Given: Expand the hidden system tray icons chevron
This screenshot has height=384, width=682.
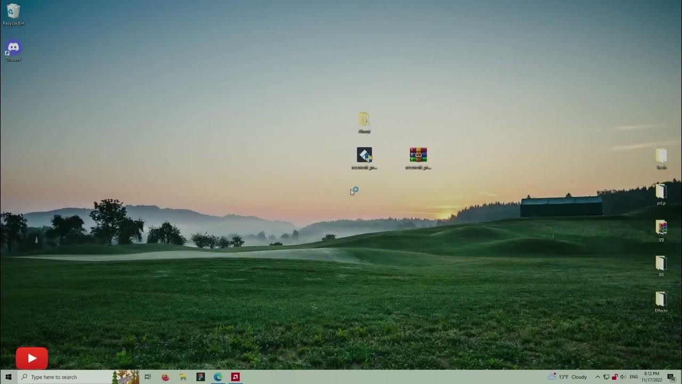Looking at the screenshot, I should click(597, 377).
